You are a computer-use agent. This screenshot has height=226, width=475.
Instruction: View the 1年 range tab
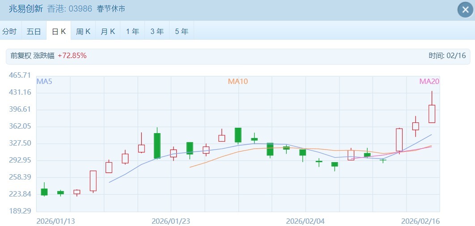(x=132, y=31)
